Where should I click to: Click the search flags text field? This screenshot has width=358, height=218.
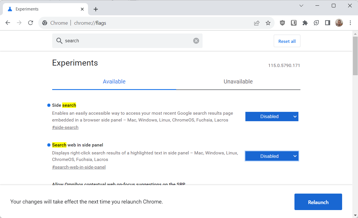tap(127, 41)
